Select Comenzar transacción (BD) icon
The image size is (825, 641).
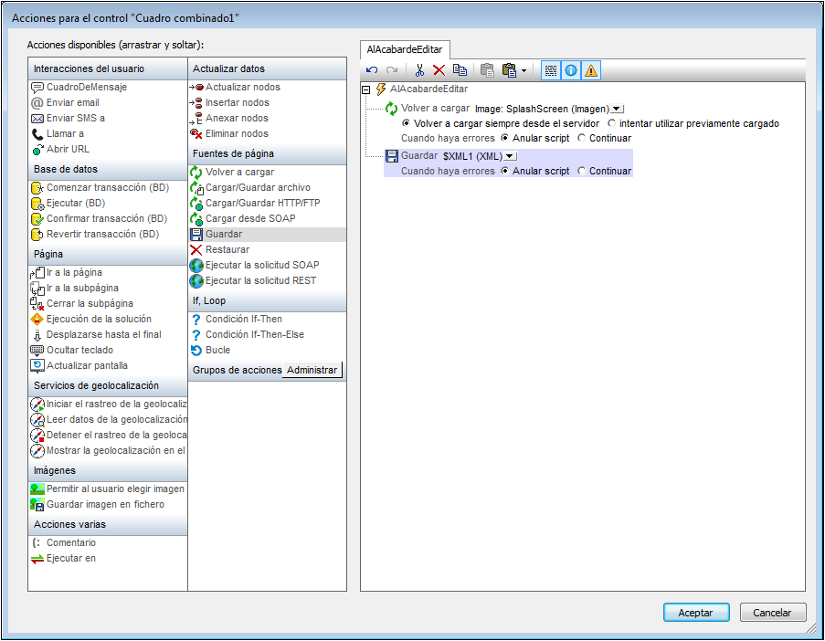click(x=37, y=188)
